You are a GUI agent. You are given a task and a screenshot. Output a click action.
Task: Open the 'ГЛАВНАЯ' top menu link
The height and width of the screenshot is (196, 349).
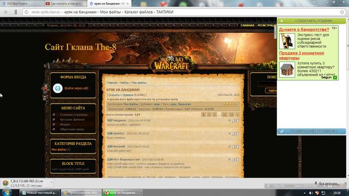(247, 26)
